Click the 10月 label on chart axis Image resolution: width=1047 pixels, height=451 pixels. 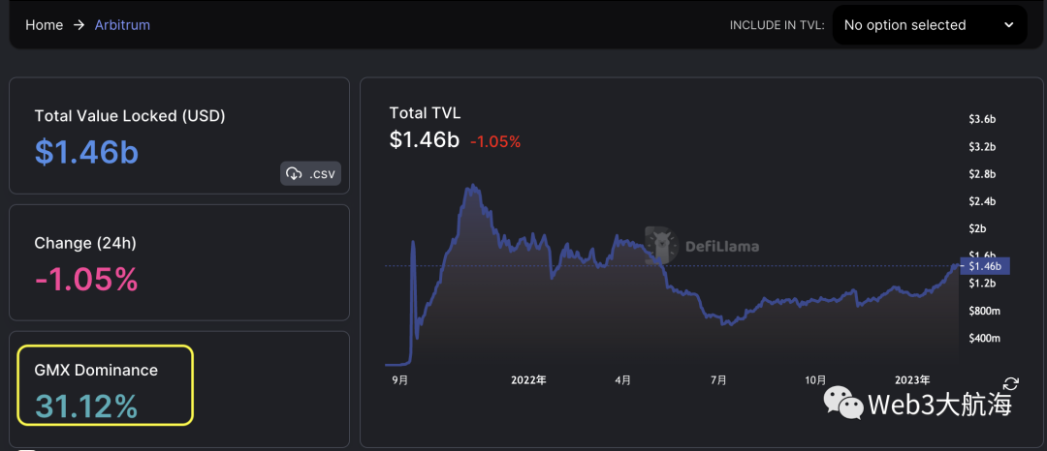(815, 380)
